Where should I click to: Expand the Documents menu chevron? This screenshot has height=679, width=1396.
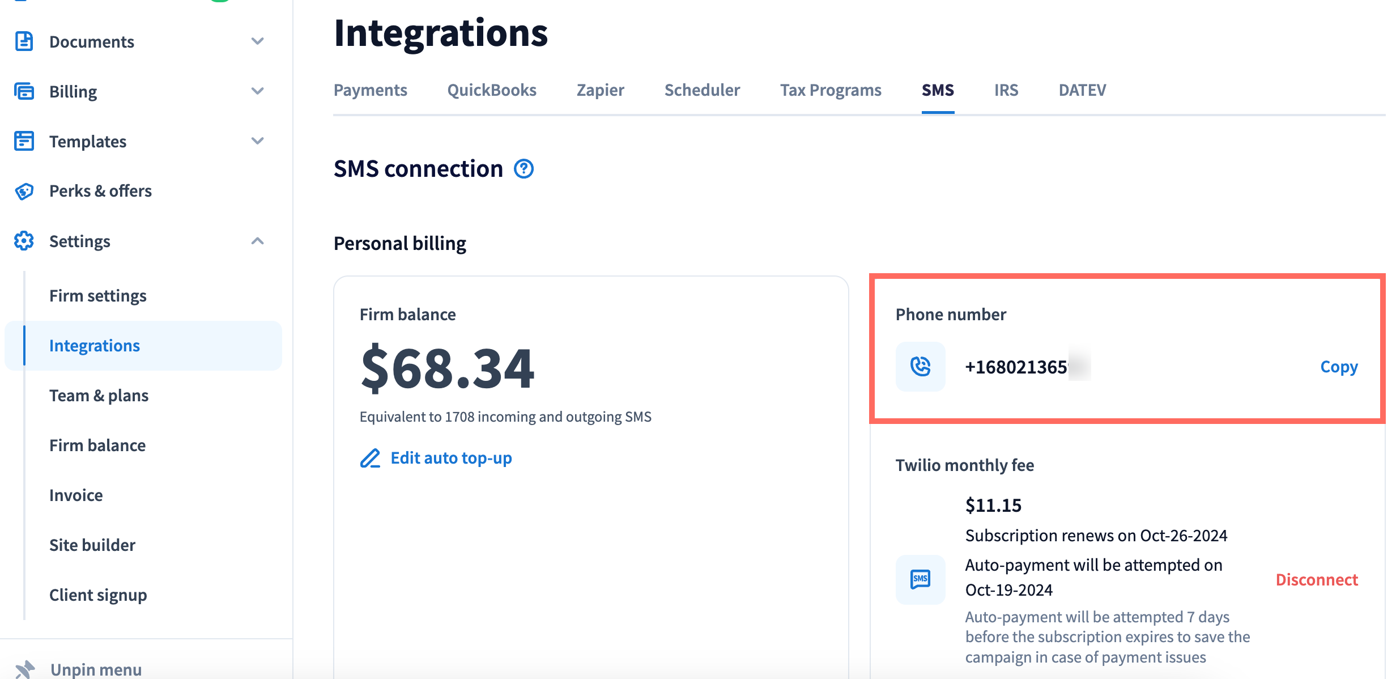[x=258, y=41]
